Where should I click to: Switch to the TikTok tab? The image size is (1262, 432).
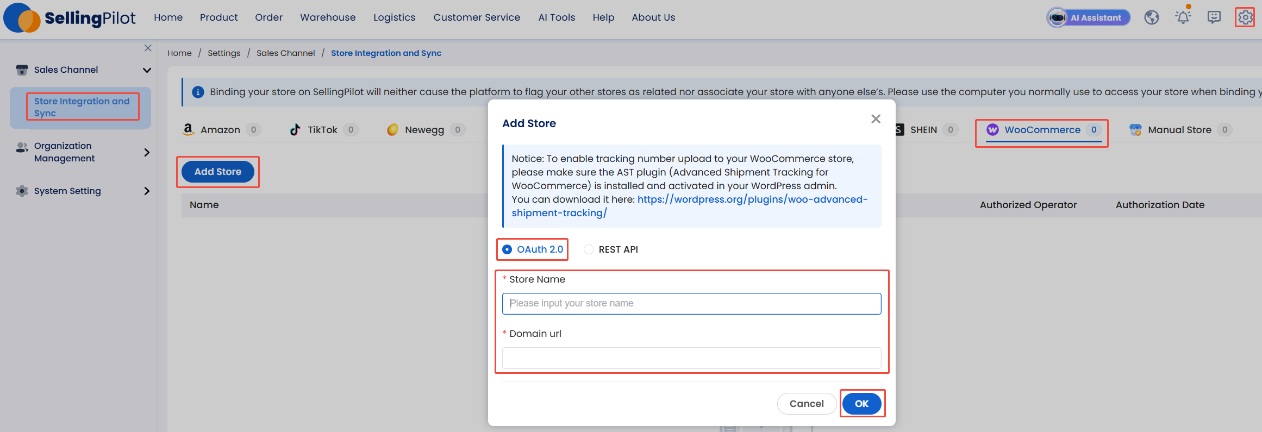point(323,129)
